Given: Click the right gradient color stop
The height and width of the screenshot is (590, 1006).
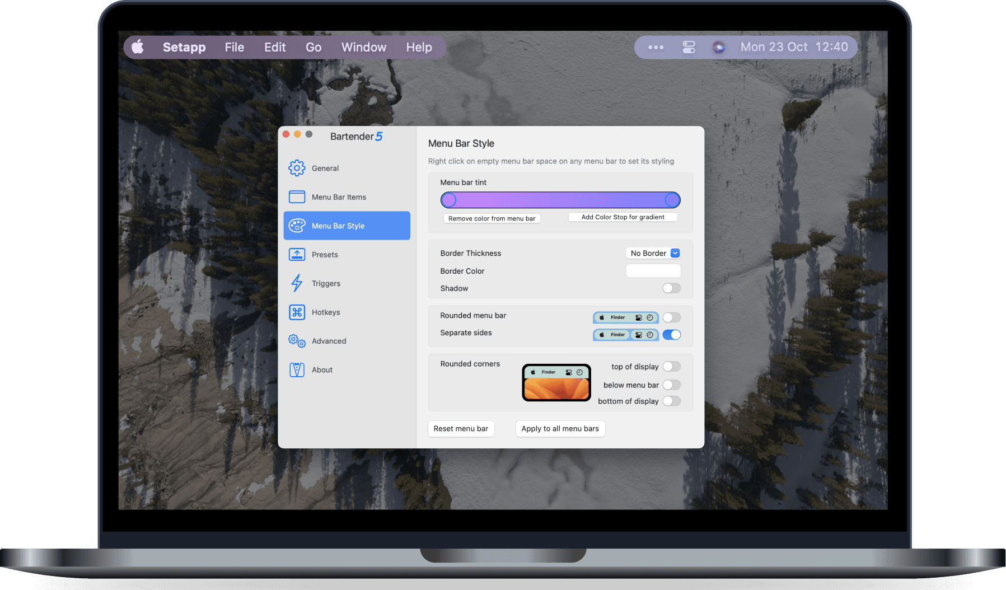Looking at the screenshot, I should (672, 200).
